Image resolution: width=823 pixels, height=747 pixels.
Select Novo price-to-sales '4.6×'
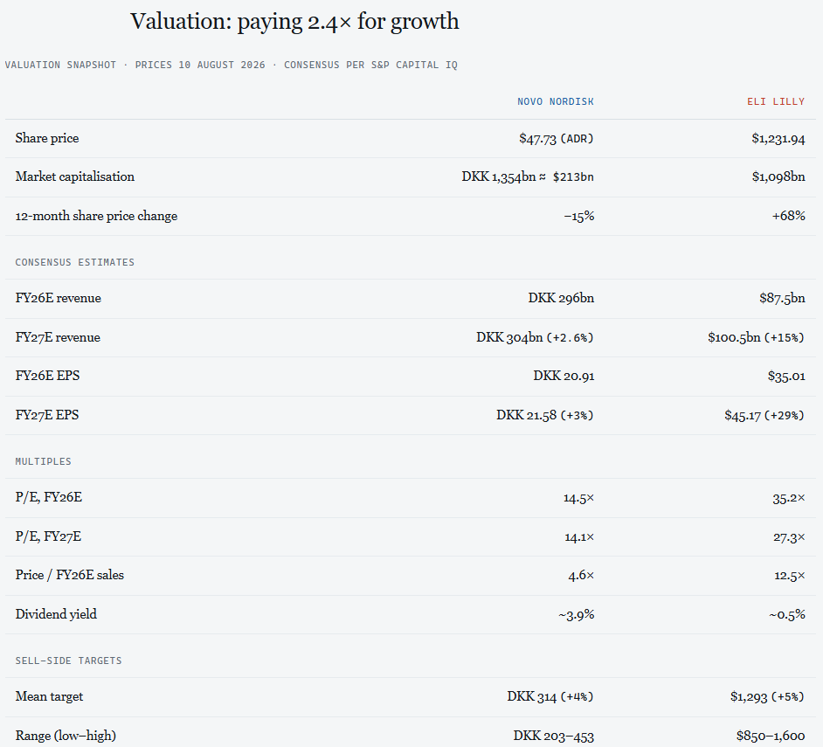tap(581, 576)
